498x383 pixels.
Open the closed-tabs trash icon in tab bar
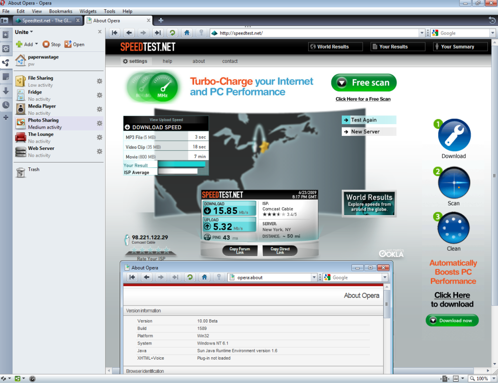[492, 20]
